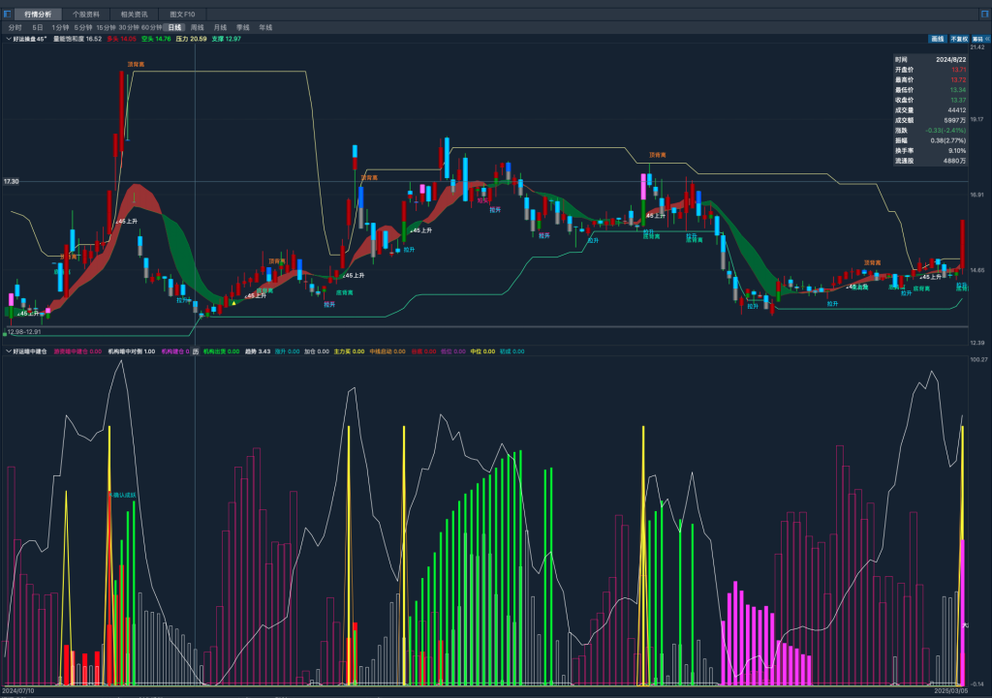Click the 成交量 44412 row
This screenshot has height=698, width=992.
pyautogui.click(x=930, y=110)
